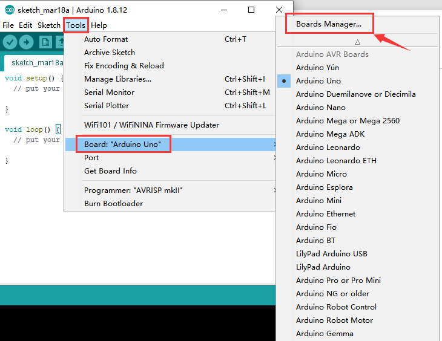
Task: Select the Arduino Ethernet board
Action: 357,214
